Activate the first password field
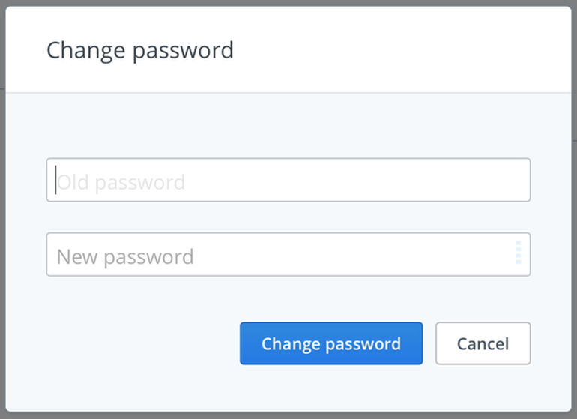The width and height of the screenshot is (577, 419). coord(288,180)
